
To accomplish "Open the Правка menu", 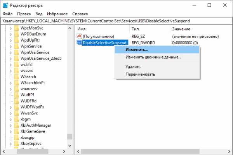I will tap(24, 14).
